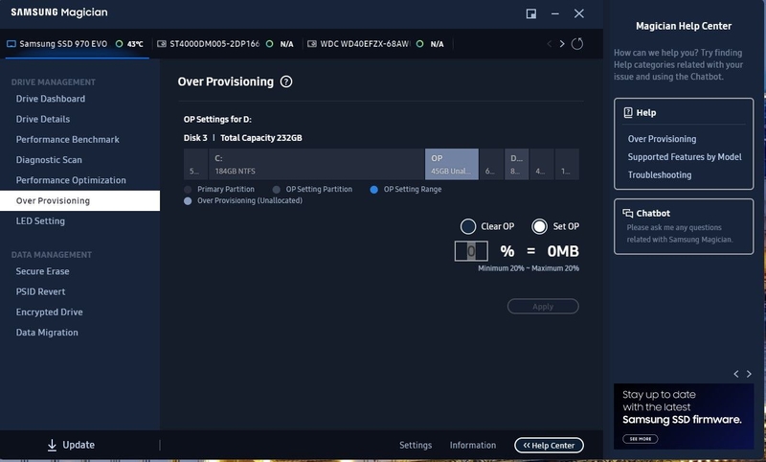Screen dimensions: 766x462
Task: Select the D... partition segment
Action: [516, 164]
